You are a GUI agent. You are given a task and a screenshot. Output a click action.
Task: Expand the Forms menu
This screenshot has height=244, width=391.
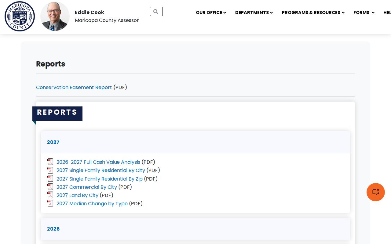pyautogui.click(x=364, y=13)
